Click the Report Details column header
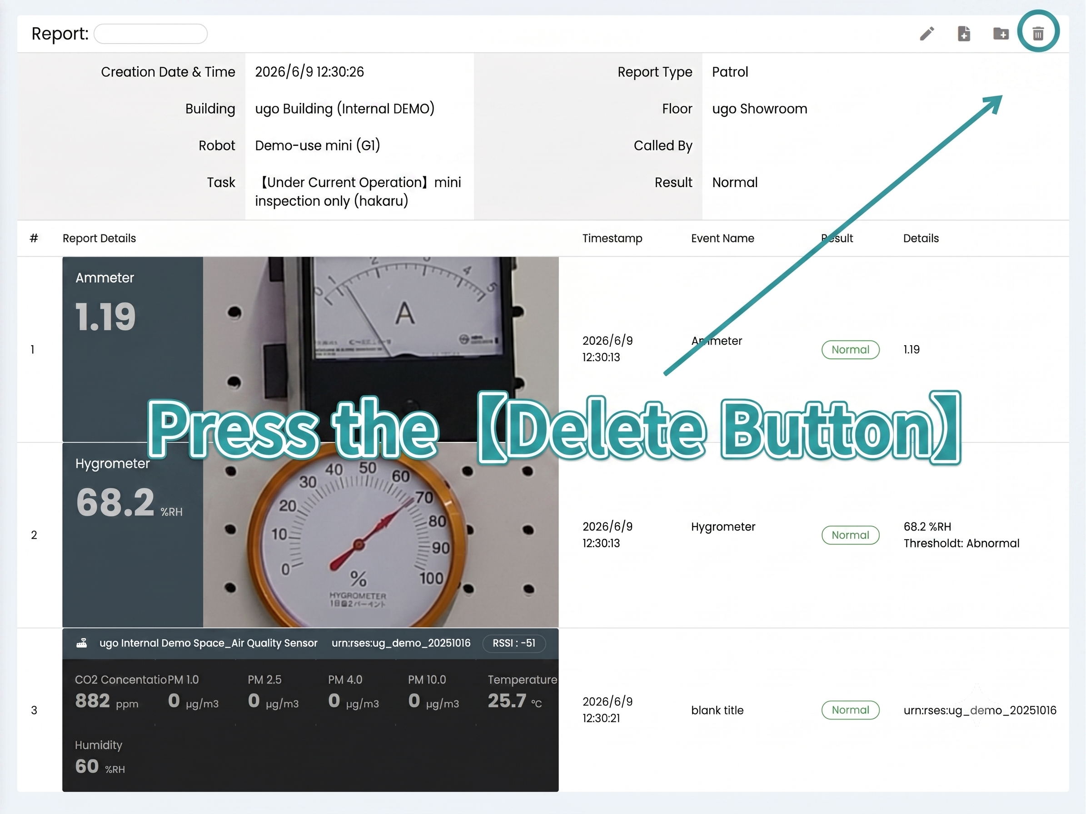 pyautogui.click(x=99, y=238)
